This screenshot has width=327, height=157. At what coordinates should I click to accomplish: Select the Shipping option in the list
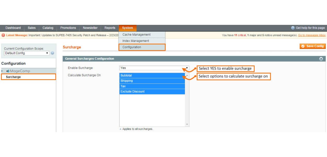(152, 81)
